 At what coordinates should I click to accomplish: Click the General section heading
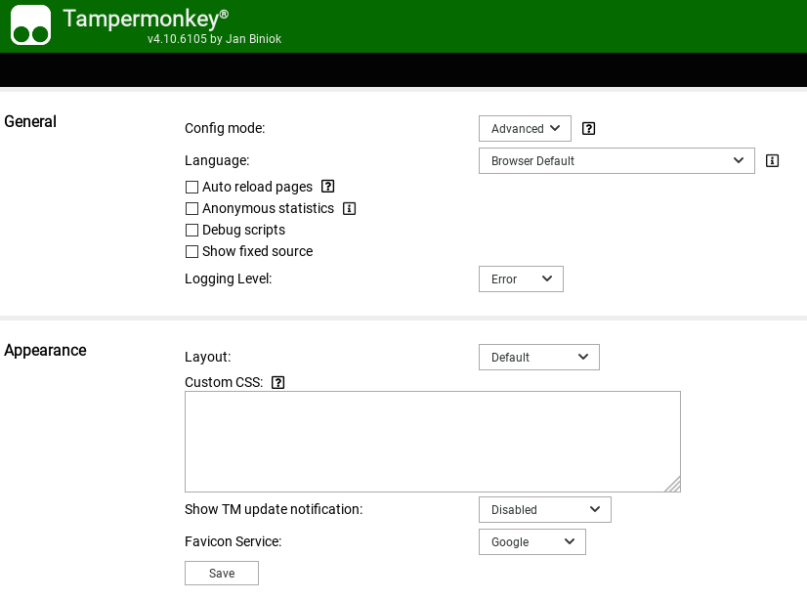pos(30,121)
